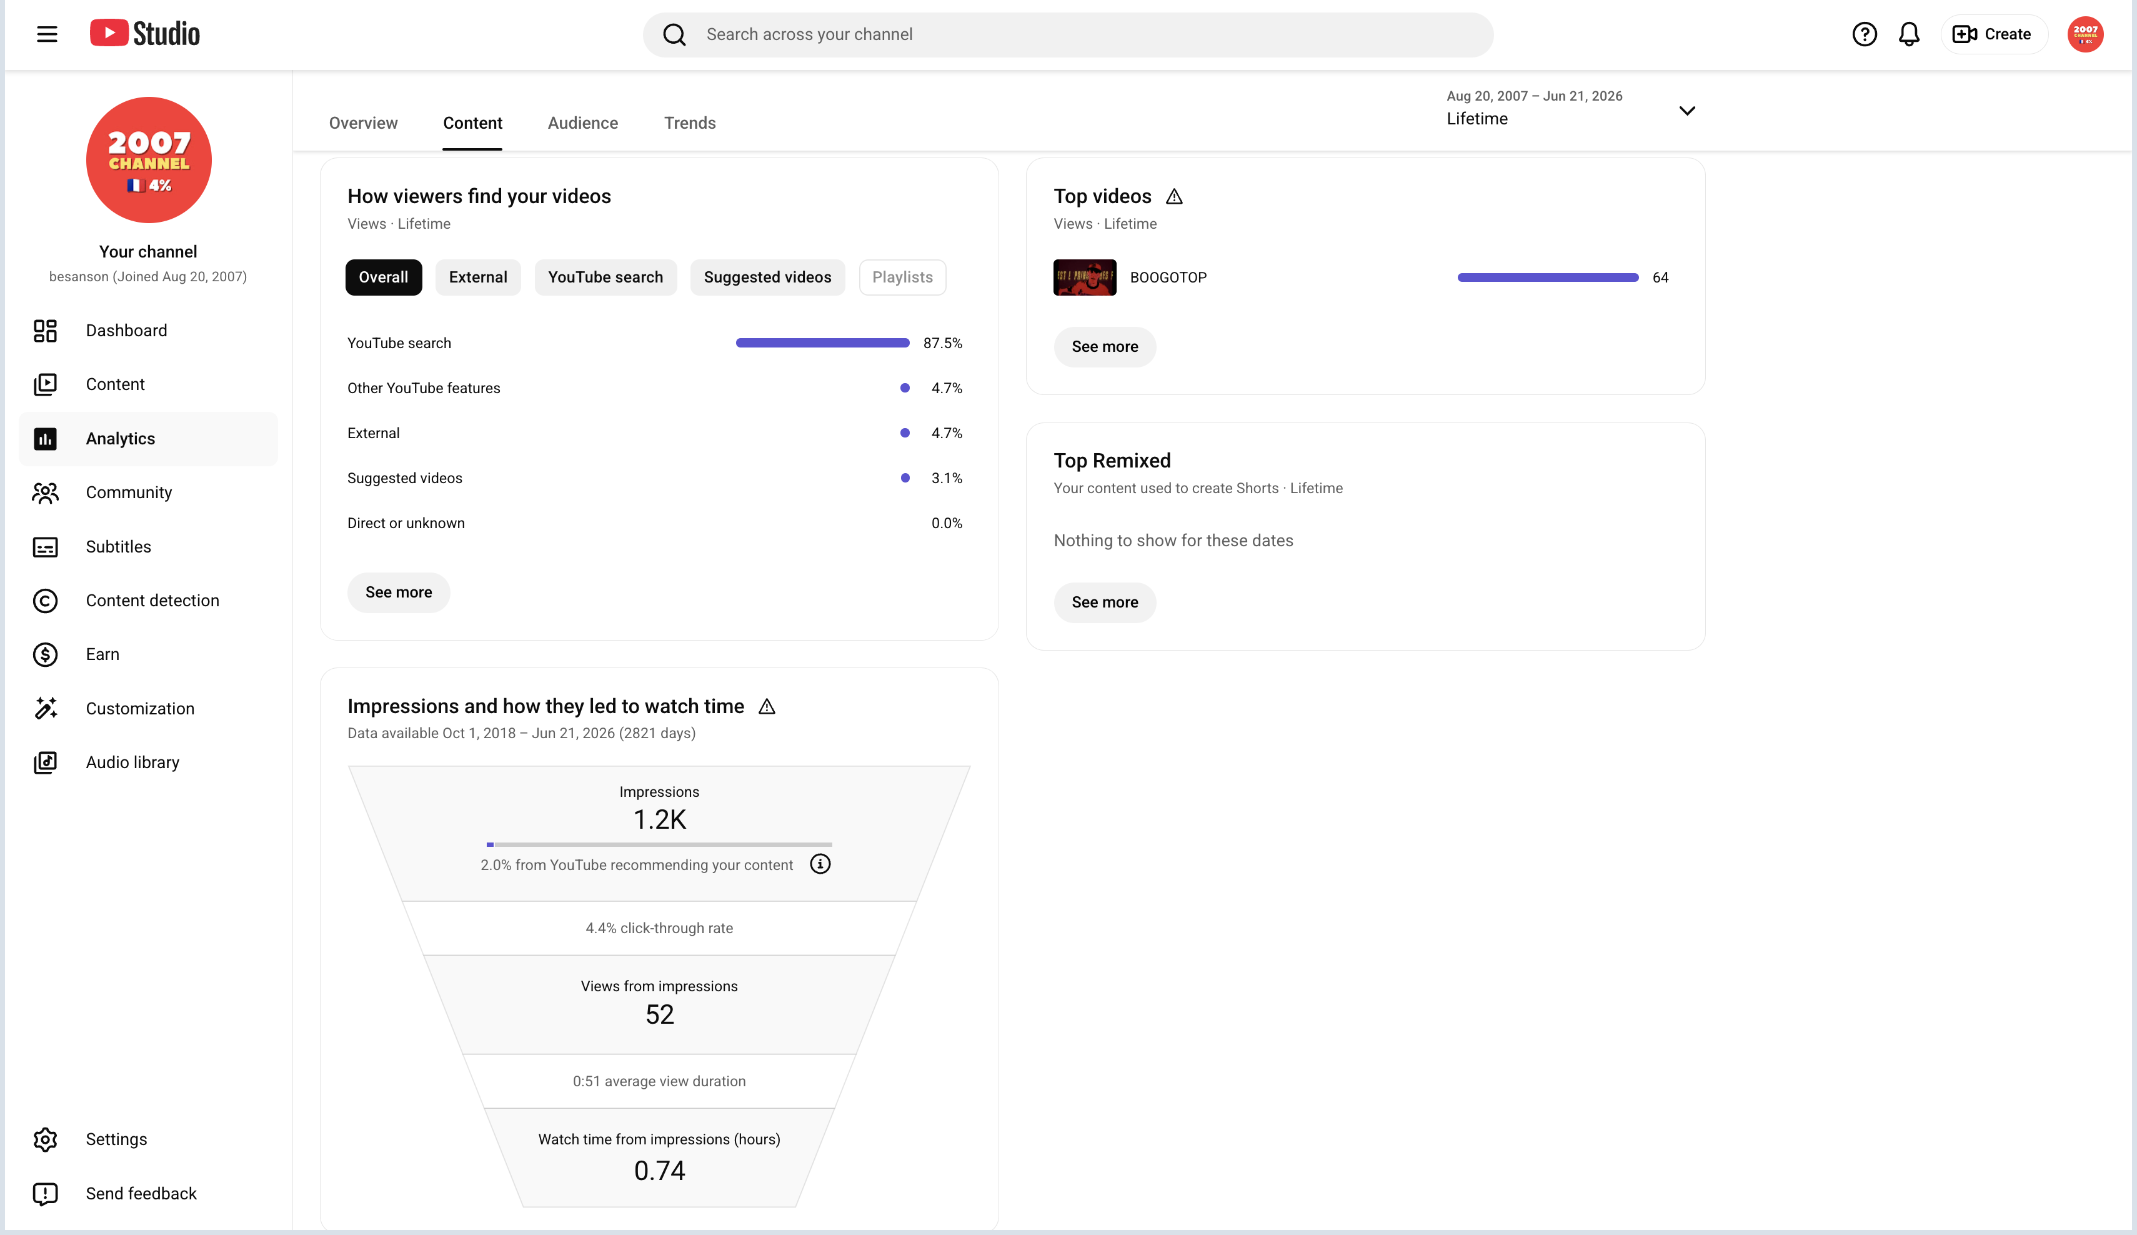Click the YouTube search 87.5% bar
The width and height of the screenshot is (2137, 1235).
pyautogui.click(x=822, y=342)
